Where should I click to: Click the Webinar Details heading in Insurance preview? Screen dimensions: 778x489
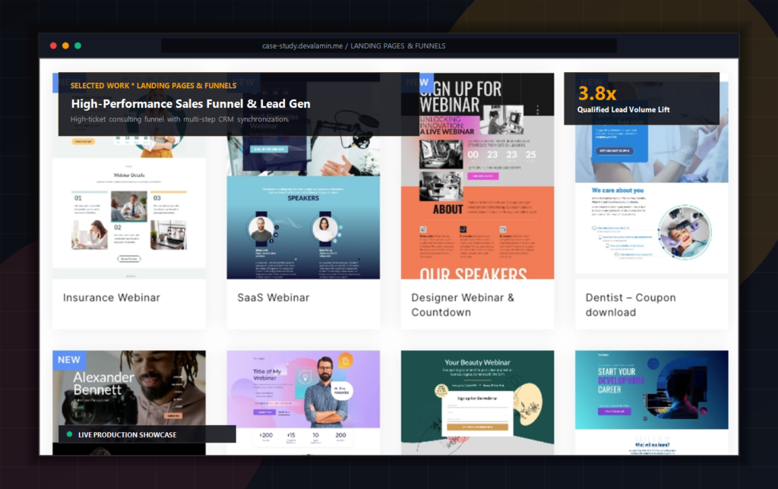click(129, 175)
